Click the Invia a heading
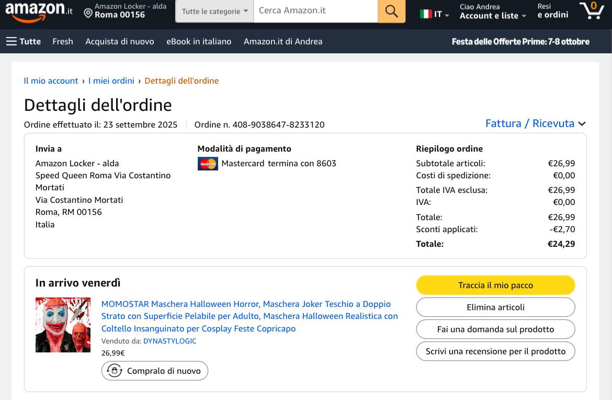Image resolution: width=612 pixels, height=400 pixels. pyautogui.click(x=49, y=148)
